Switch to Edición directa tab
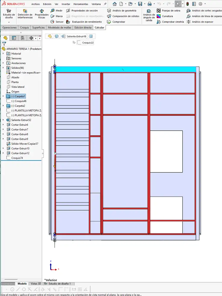 83,28
